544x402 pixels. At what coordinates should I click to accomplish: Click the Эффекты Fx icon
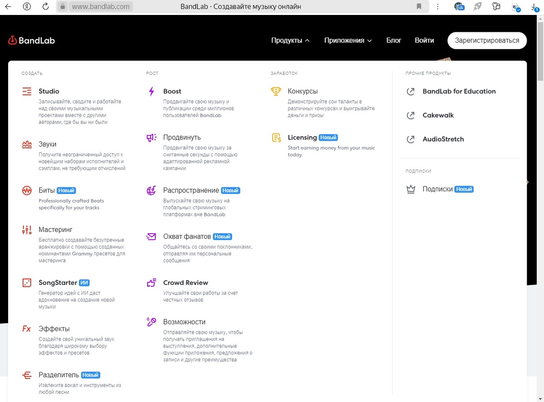[27, 329]
